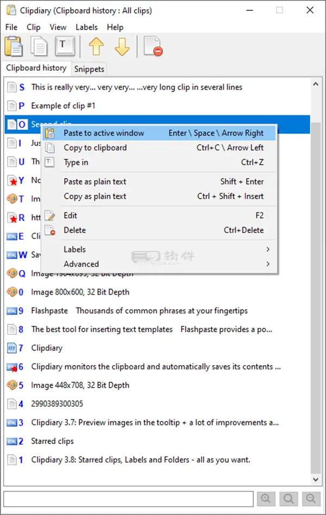Open the Clip menu
326x515 pixels.
34,27
